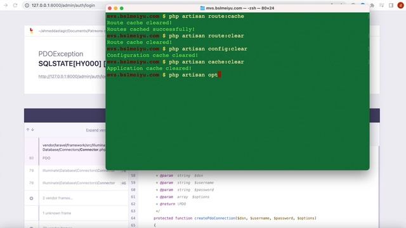Focus the 127.0.0.1:8000 address bar
Screen dimensions: 406x228
63,5
